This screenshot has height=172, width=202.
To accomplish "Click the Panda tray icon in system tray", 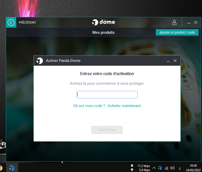I will 160,168.
